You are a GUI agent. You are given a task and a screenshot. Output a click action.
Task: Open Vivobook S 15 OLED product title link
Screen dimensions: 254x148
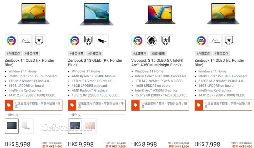pos(157,63)
